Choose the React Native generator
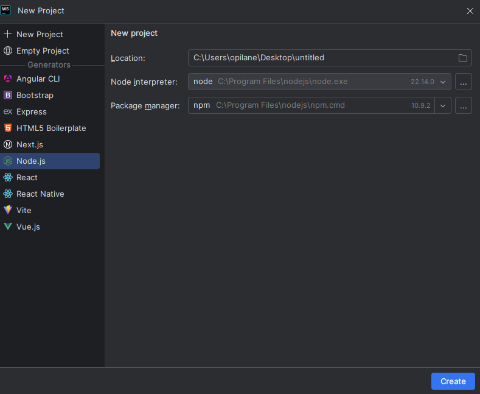480x394 pixels. [50, 194]
